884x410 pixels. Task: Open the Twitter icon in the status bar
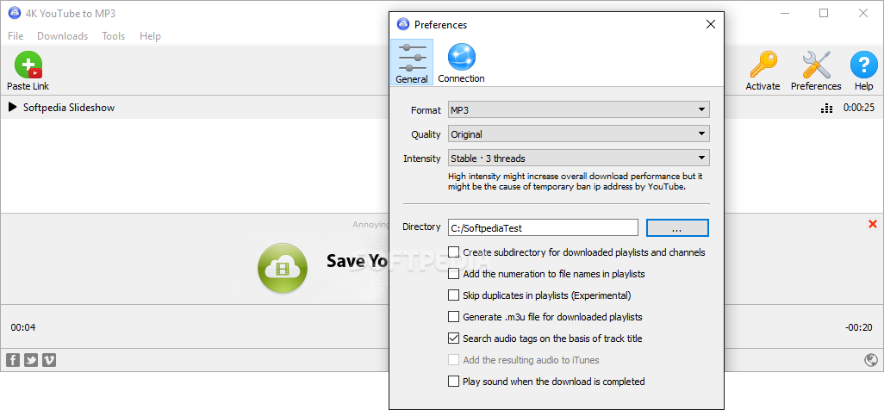31,360
